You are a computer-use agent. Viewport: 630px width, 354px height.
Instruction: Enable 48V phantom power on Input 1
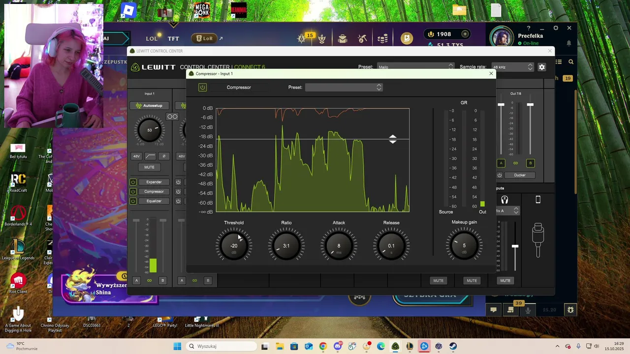[x=136, y=156]
